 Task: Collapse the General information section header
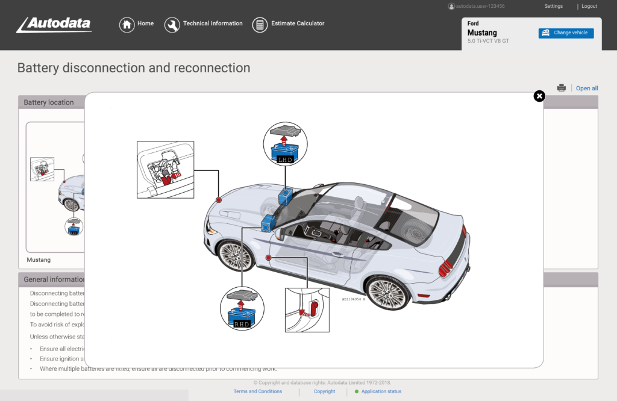pos(53,279)
